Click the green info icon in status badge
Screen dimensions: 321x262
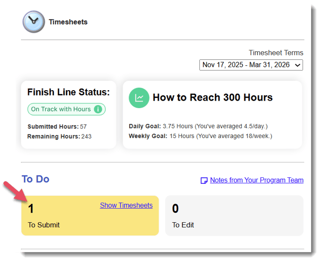[98, 109]
